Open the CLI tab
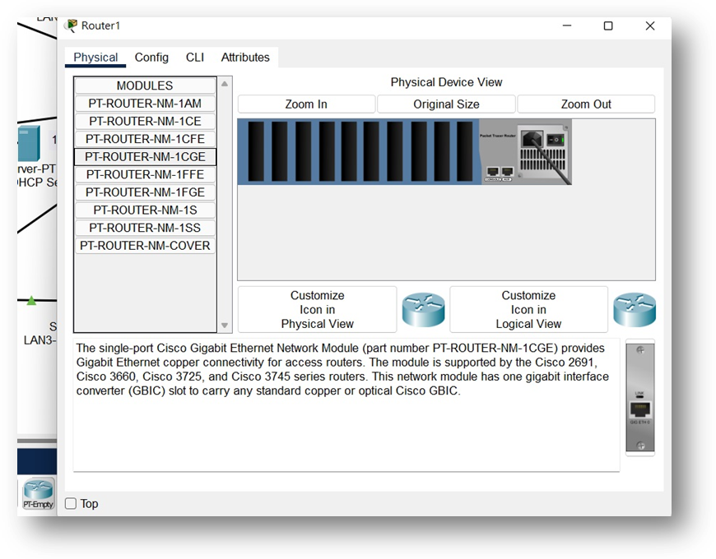 pyautogui.click(x=195, y=58)
